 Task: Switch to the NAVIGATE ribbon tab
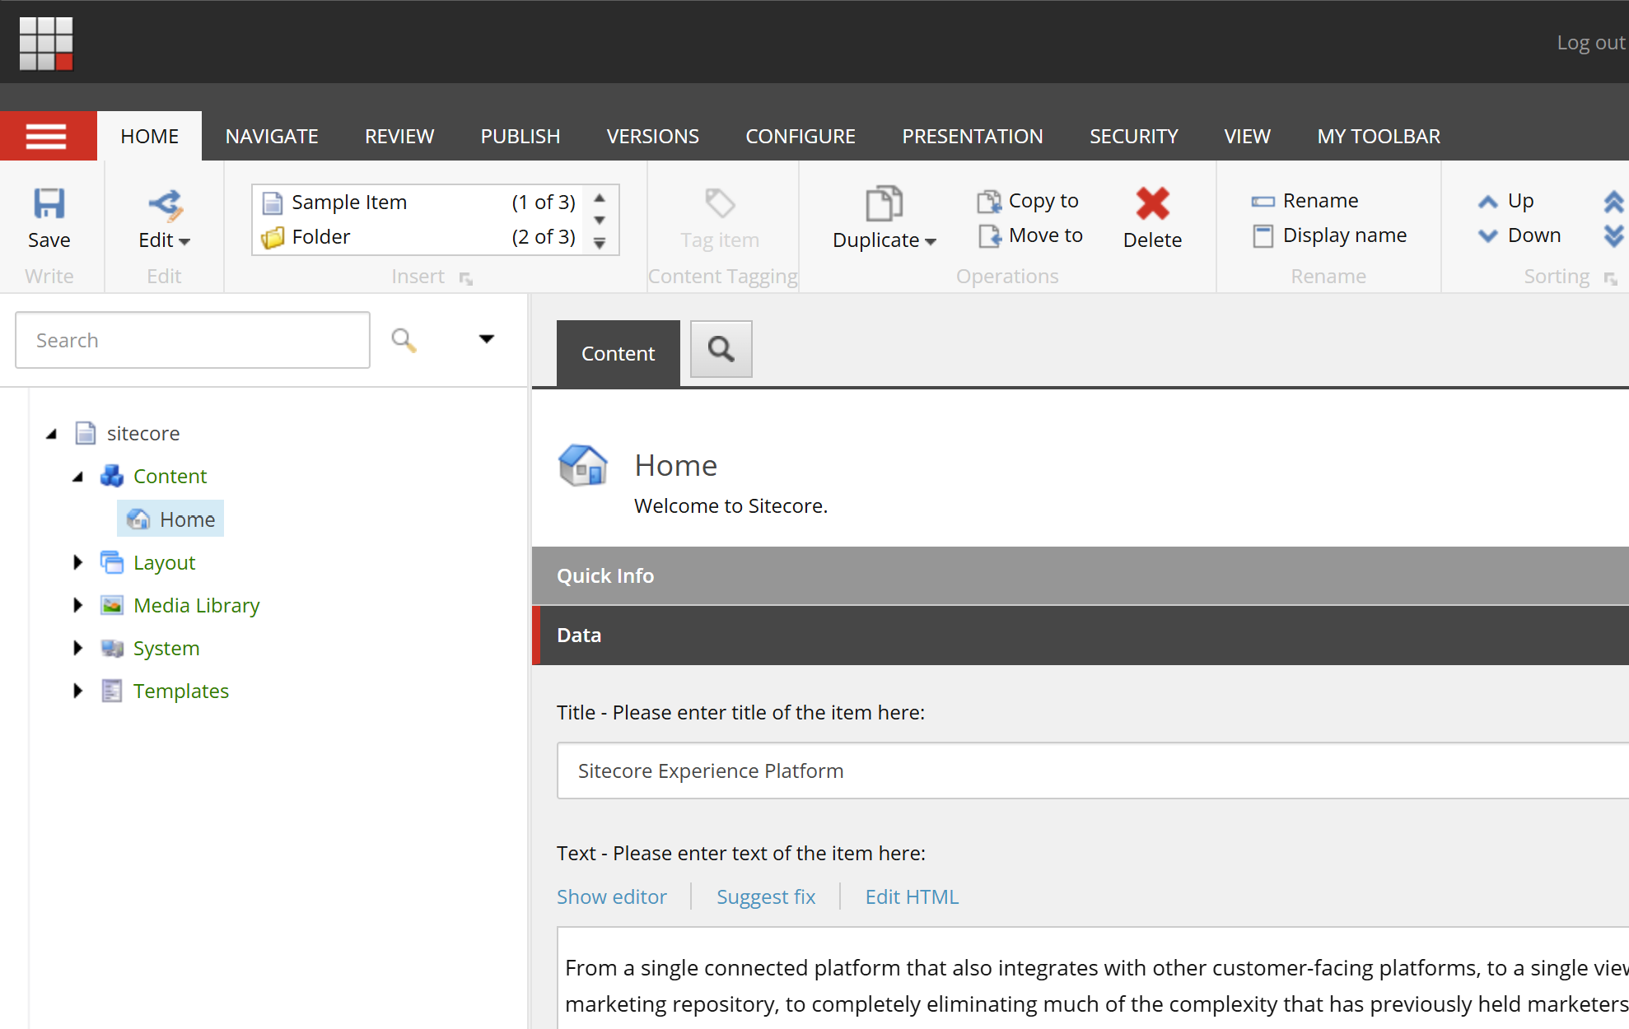pos(272,136)
